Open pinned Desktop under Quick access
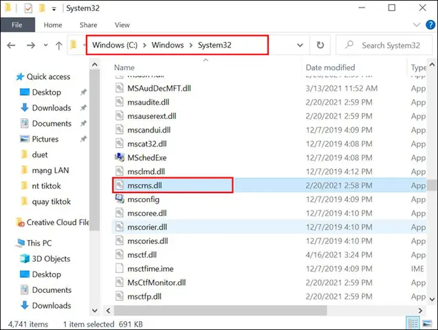Screen dimensions: 438x330 [x=41, y=92]
